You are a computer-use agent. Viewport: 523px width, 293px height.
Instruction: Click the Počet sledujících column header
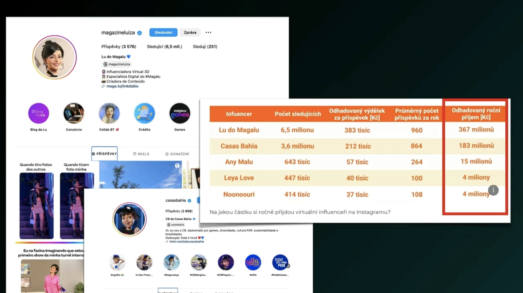click(x=298, y=114)
